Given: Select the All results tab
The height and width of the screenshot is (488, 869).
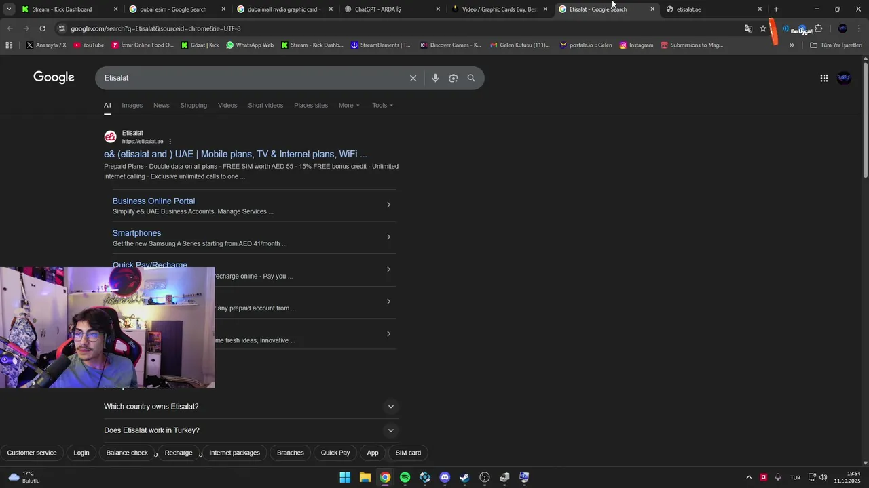Looking at the screenshot, I should click(107, 105).
